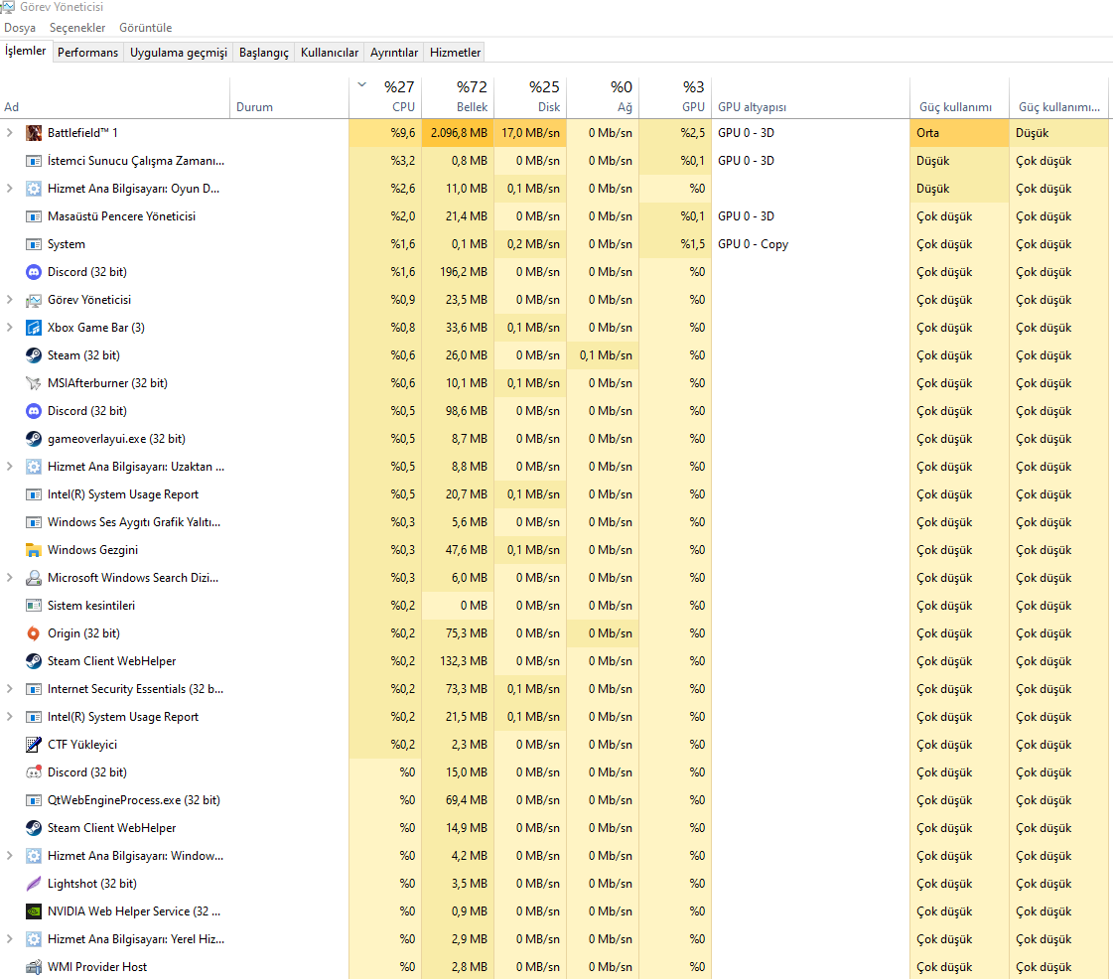Click the NVIDIA Web Helper Service icon
This screenshot has width=1113, height=979.
pos(33,910)
